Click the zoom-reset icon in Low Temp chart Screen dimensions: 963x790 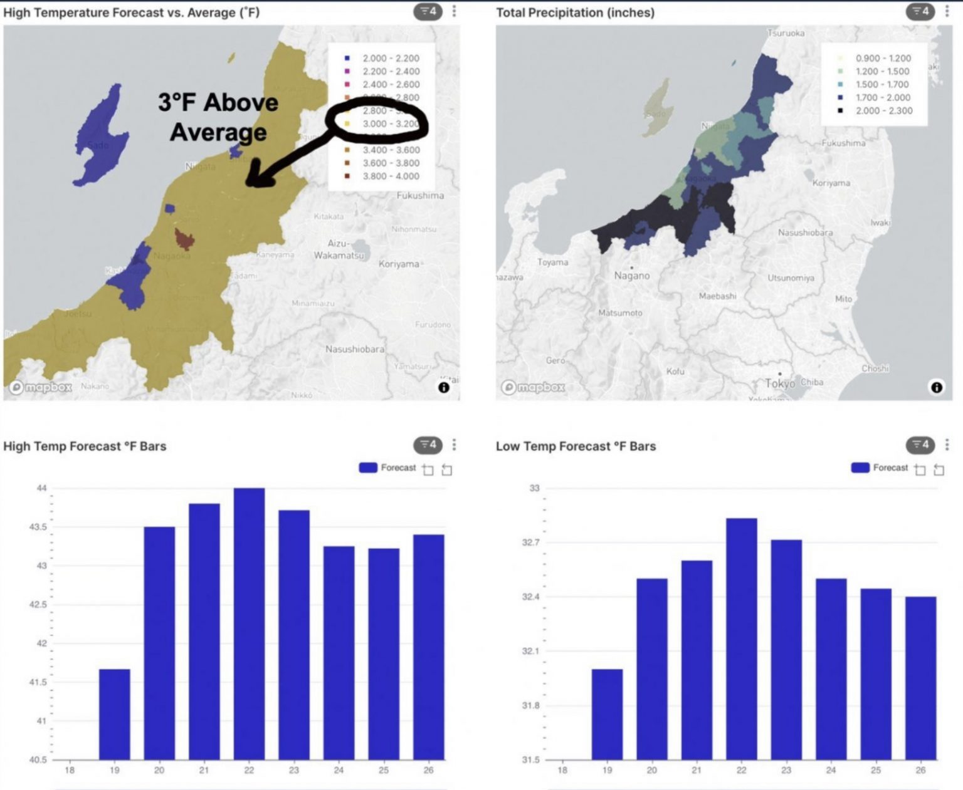pos(939,469)
